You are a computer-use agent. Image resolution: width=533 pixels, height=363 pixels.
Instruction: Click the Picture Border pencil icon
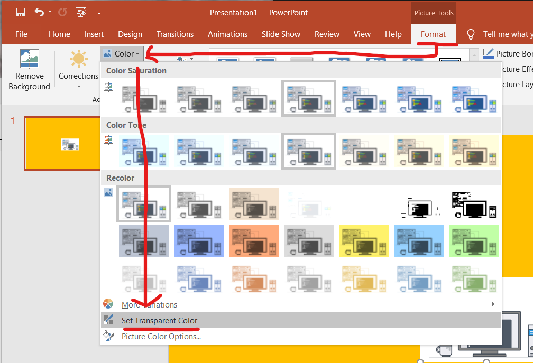(488, 53)
